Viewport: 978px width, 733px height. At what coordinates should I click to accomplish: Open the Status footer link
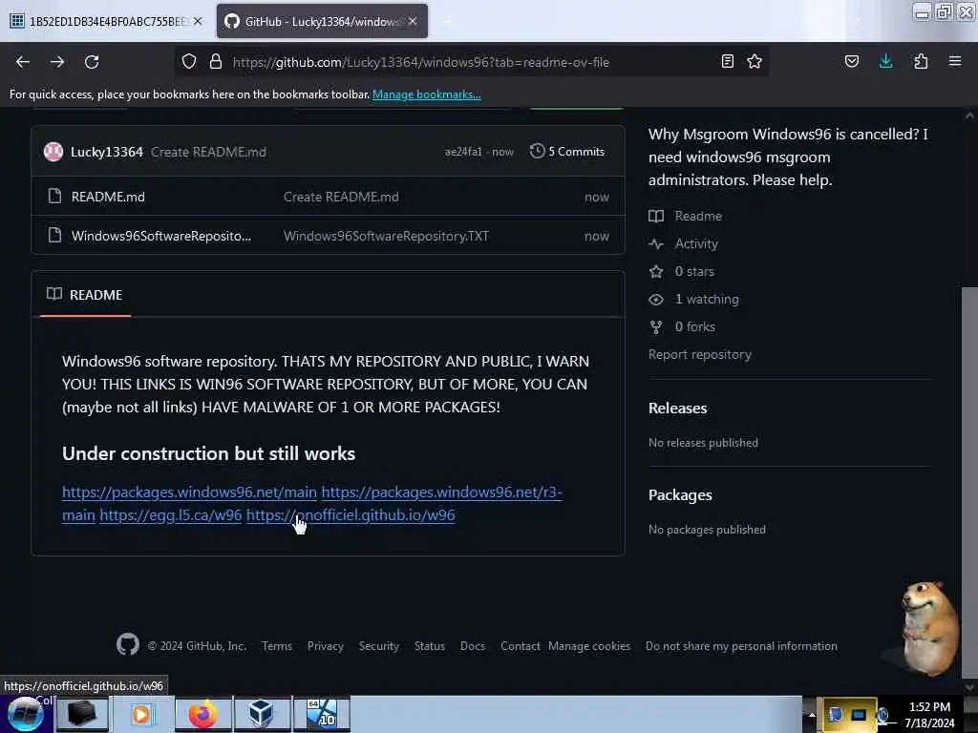430,646
